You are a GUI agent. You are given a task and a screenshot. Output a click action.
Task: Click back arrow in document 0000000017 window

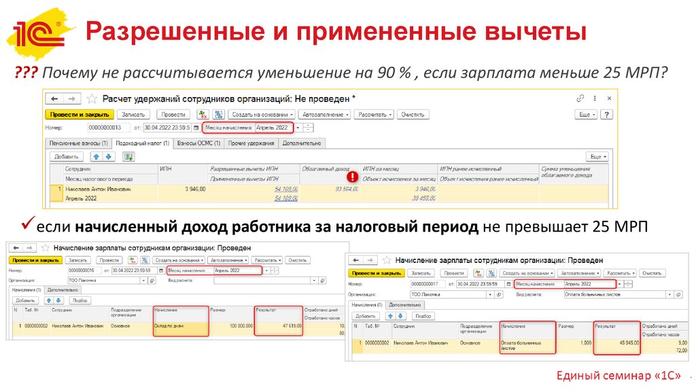[355, 260]
